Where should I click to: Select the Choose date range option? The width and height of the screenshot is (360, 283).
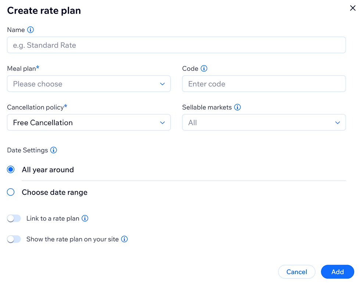click(11, 192)
